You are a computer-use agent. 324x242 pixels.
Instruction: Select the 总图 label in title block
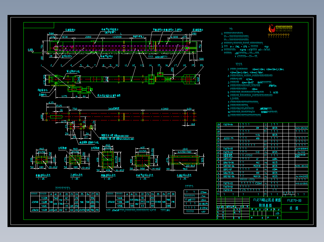(294, 208)
